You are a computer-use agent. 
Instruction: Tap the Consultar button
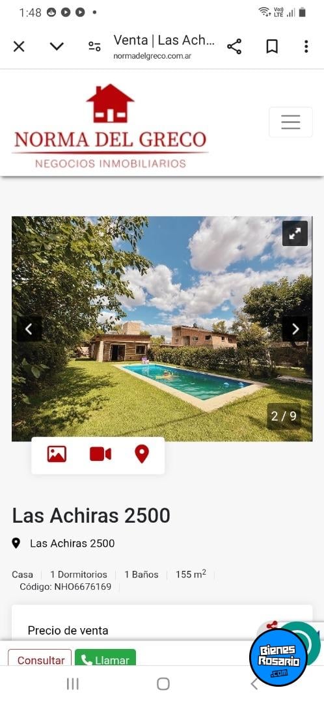40,659
